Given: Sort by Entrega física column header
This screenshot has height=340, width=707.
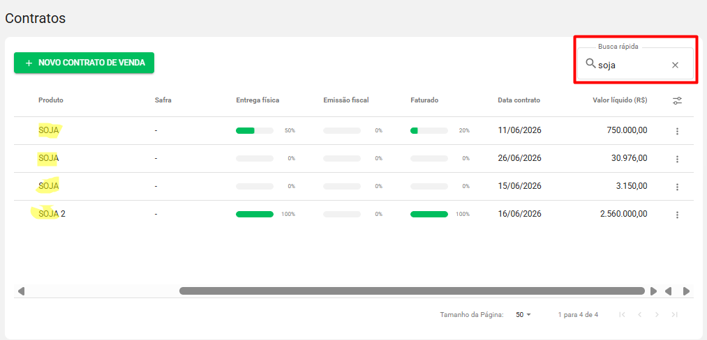Looking at the screenshot, I should click(x=258, y=100).
